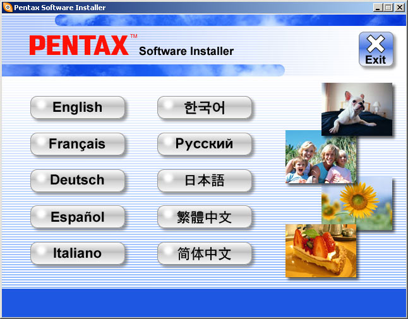Close the Pentax Software Installer window
408x319 pixels.
pyautogui.click(x=399, y=8)
